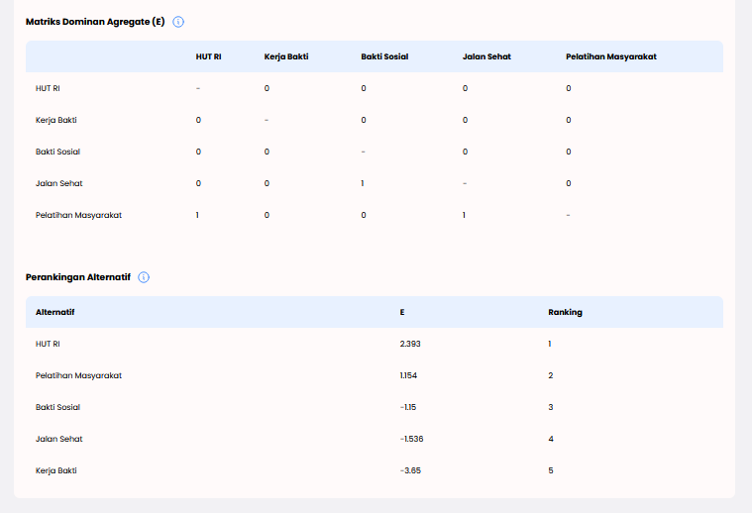Click the E column header in ranking table
Image resolution: width=752 pixels, height=513 pixels.
click(x=402, y=312)
